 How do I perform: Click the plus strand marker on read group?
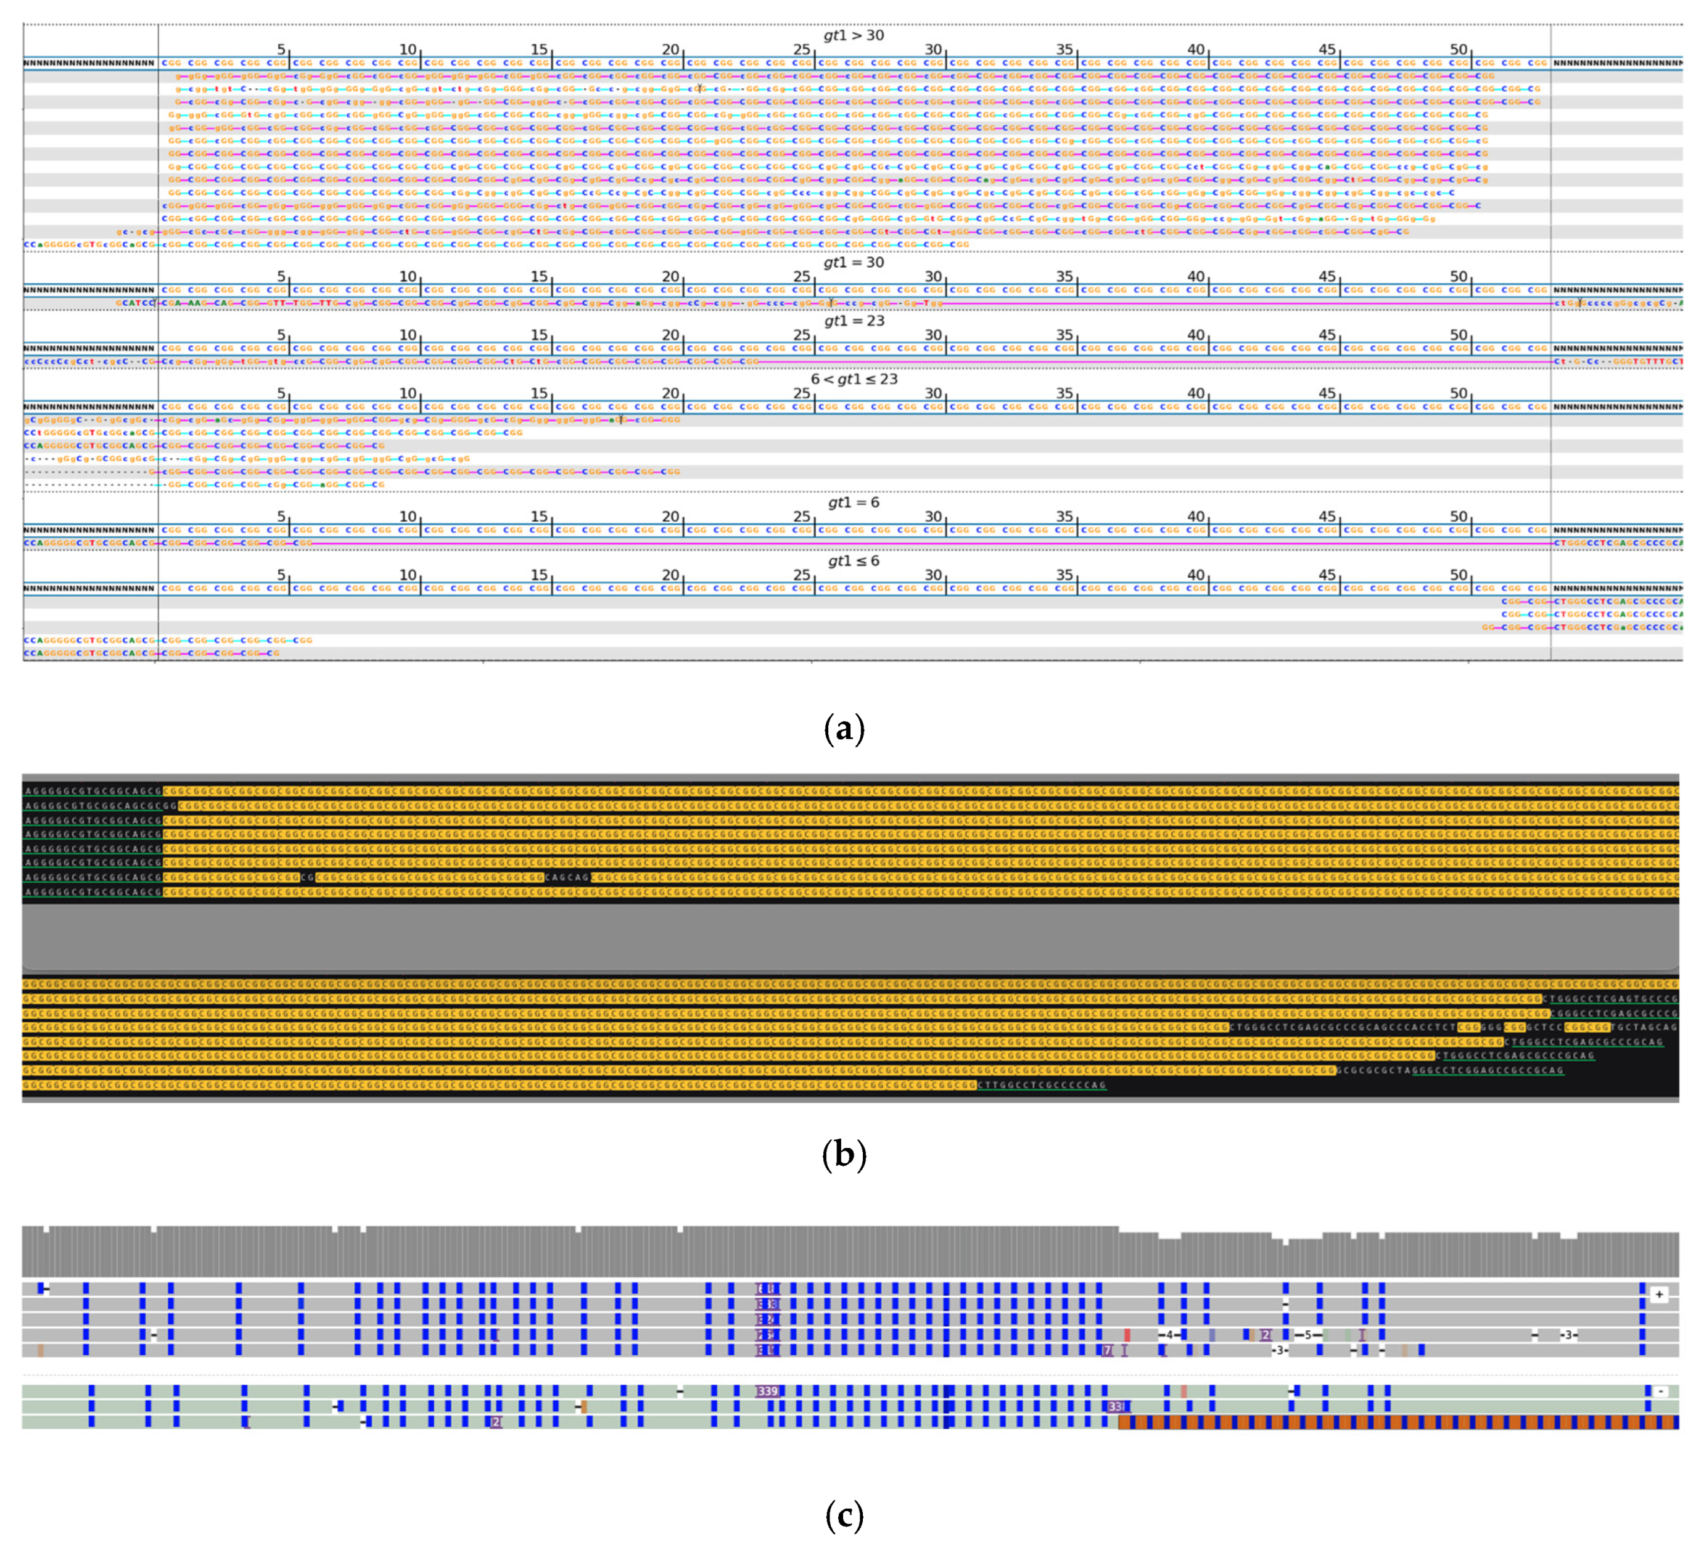(1658, 1294)
